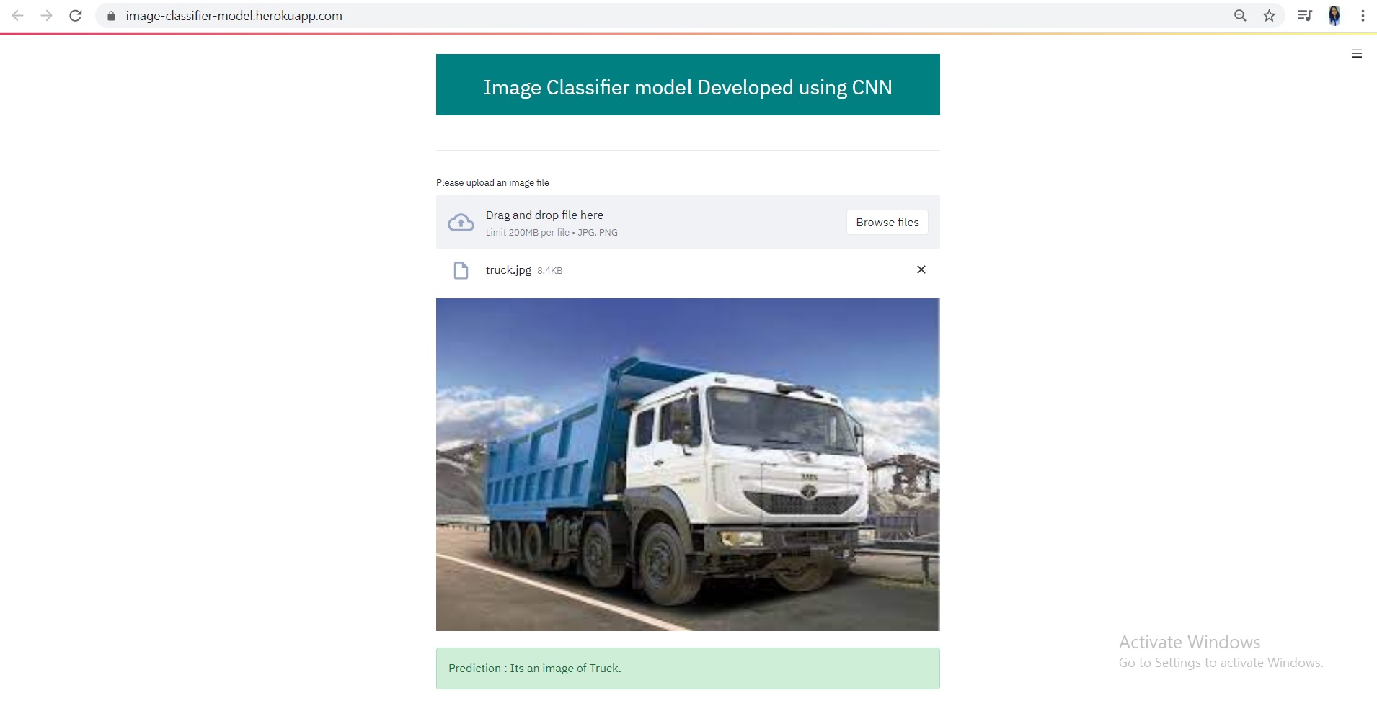This screenshot has height=706, width=1377.
Task: Click the truck.jpg document icon
Action: tap(461, 270)
